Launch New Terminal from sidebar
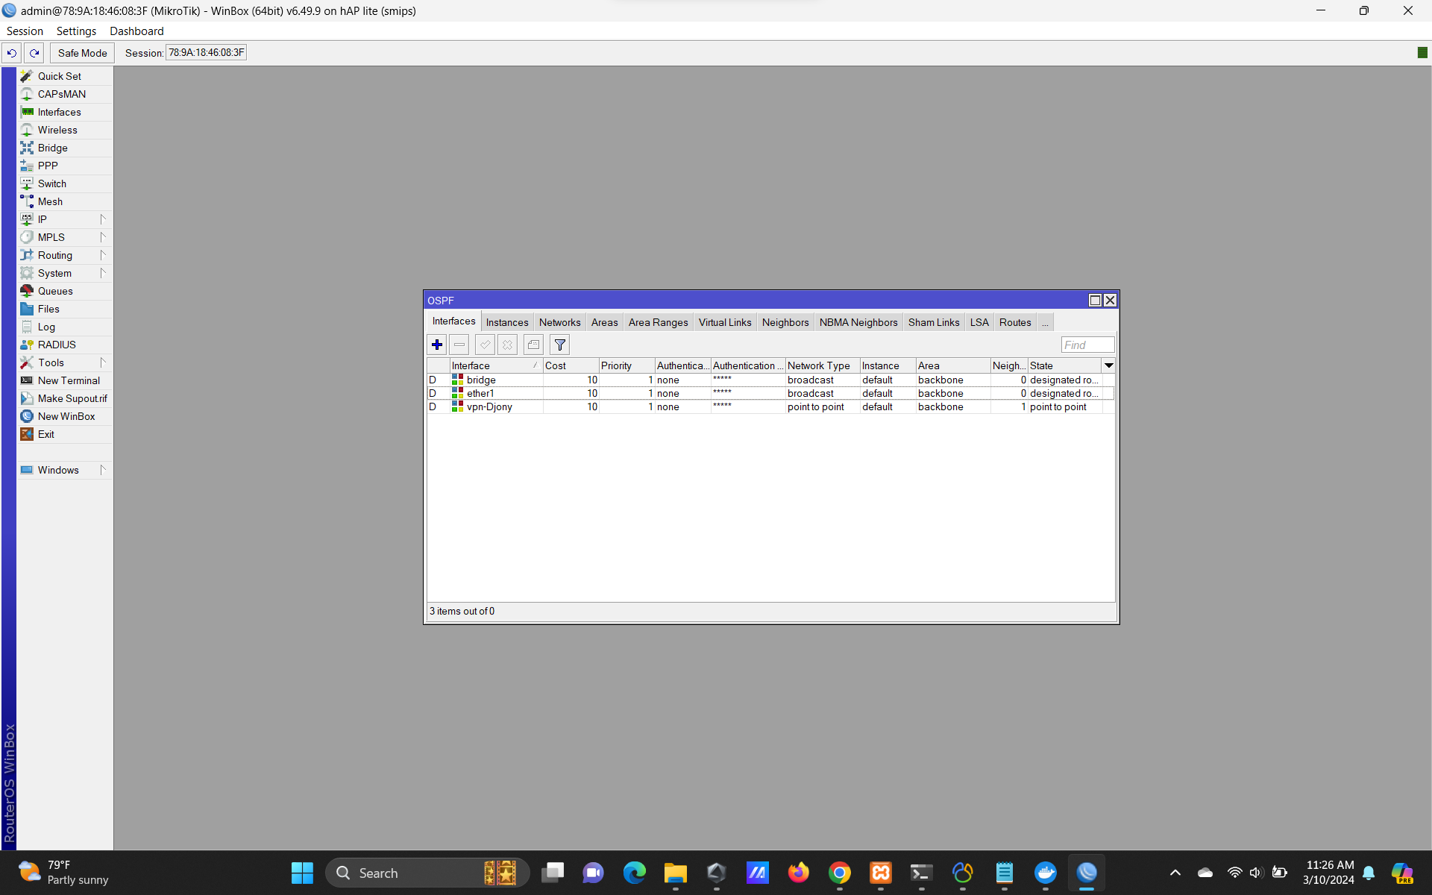This screenshot has height=895, width=1432. pos(65,380)
